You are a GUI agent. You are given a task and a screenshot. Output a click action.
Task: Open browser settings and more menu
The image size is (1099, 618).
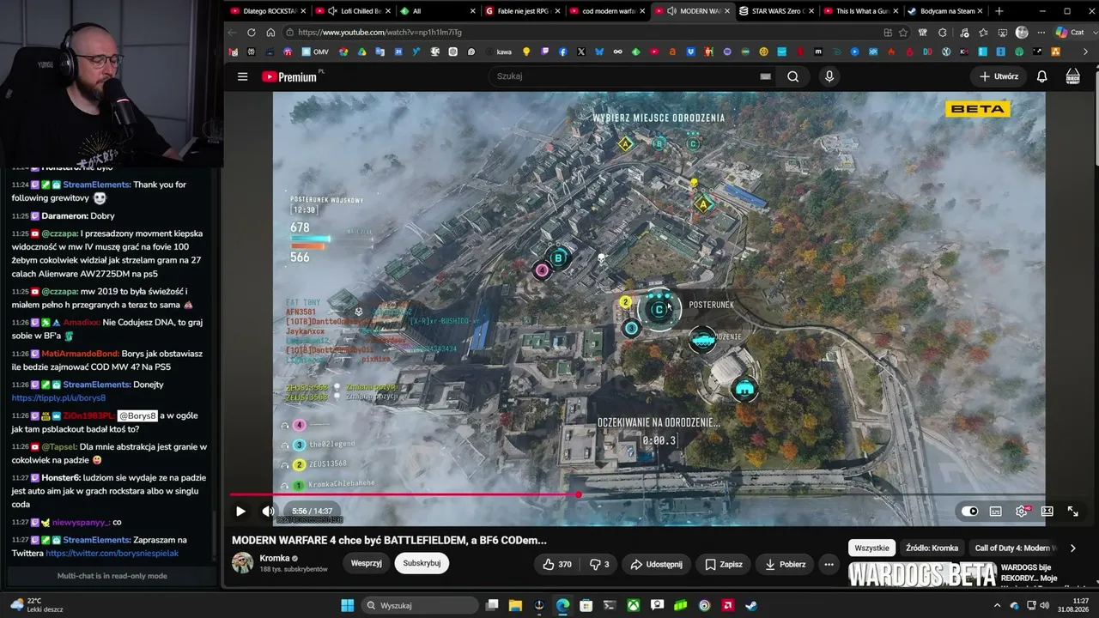(x=1041, y=33)
